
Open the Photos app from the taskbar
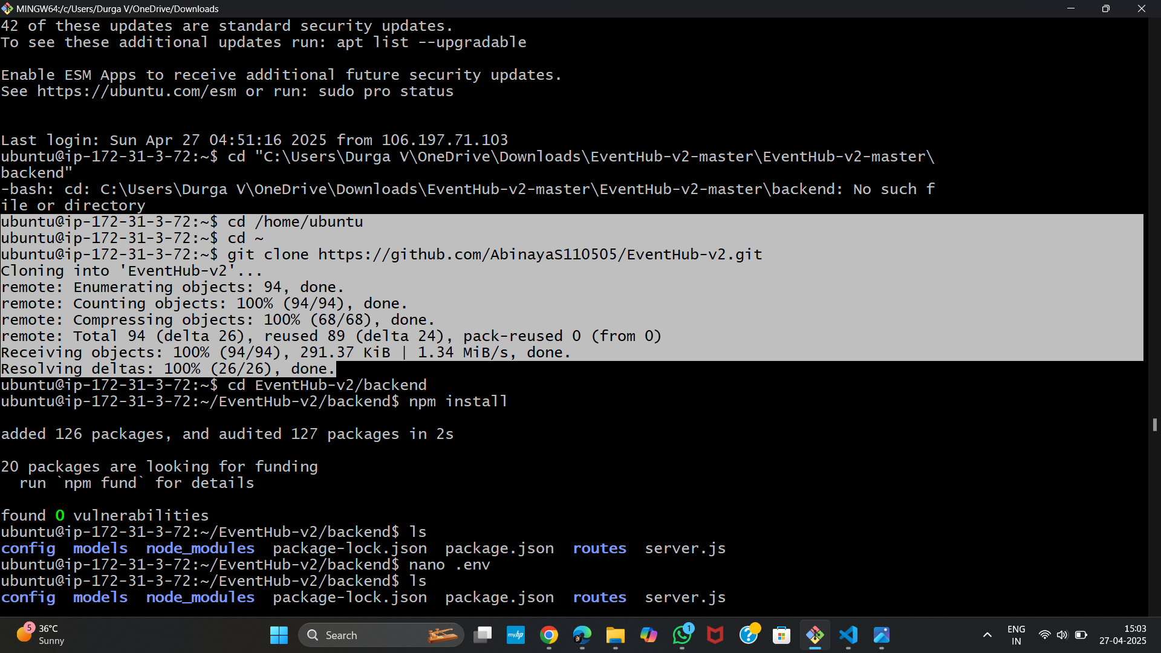pyautogui.click(x=882, y=635)
